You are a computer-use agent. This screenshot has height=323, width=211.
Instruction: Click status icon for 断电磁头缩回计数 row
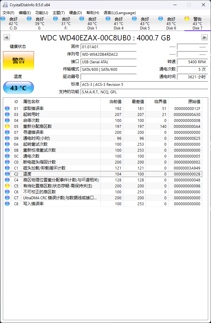click(7, 162)
